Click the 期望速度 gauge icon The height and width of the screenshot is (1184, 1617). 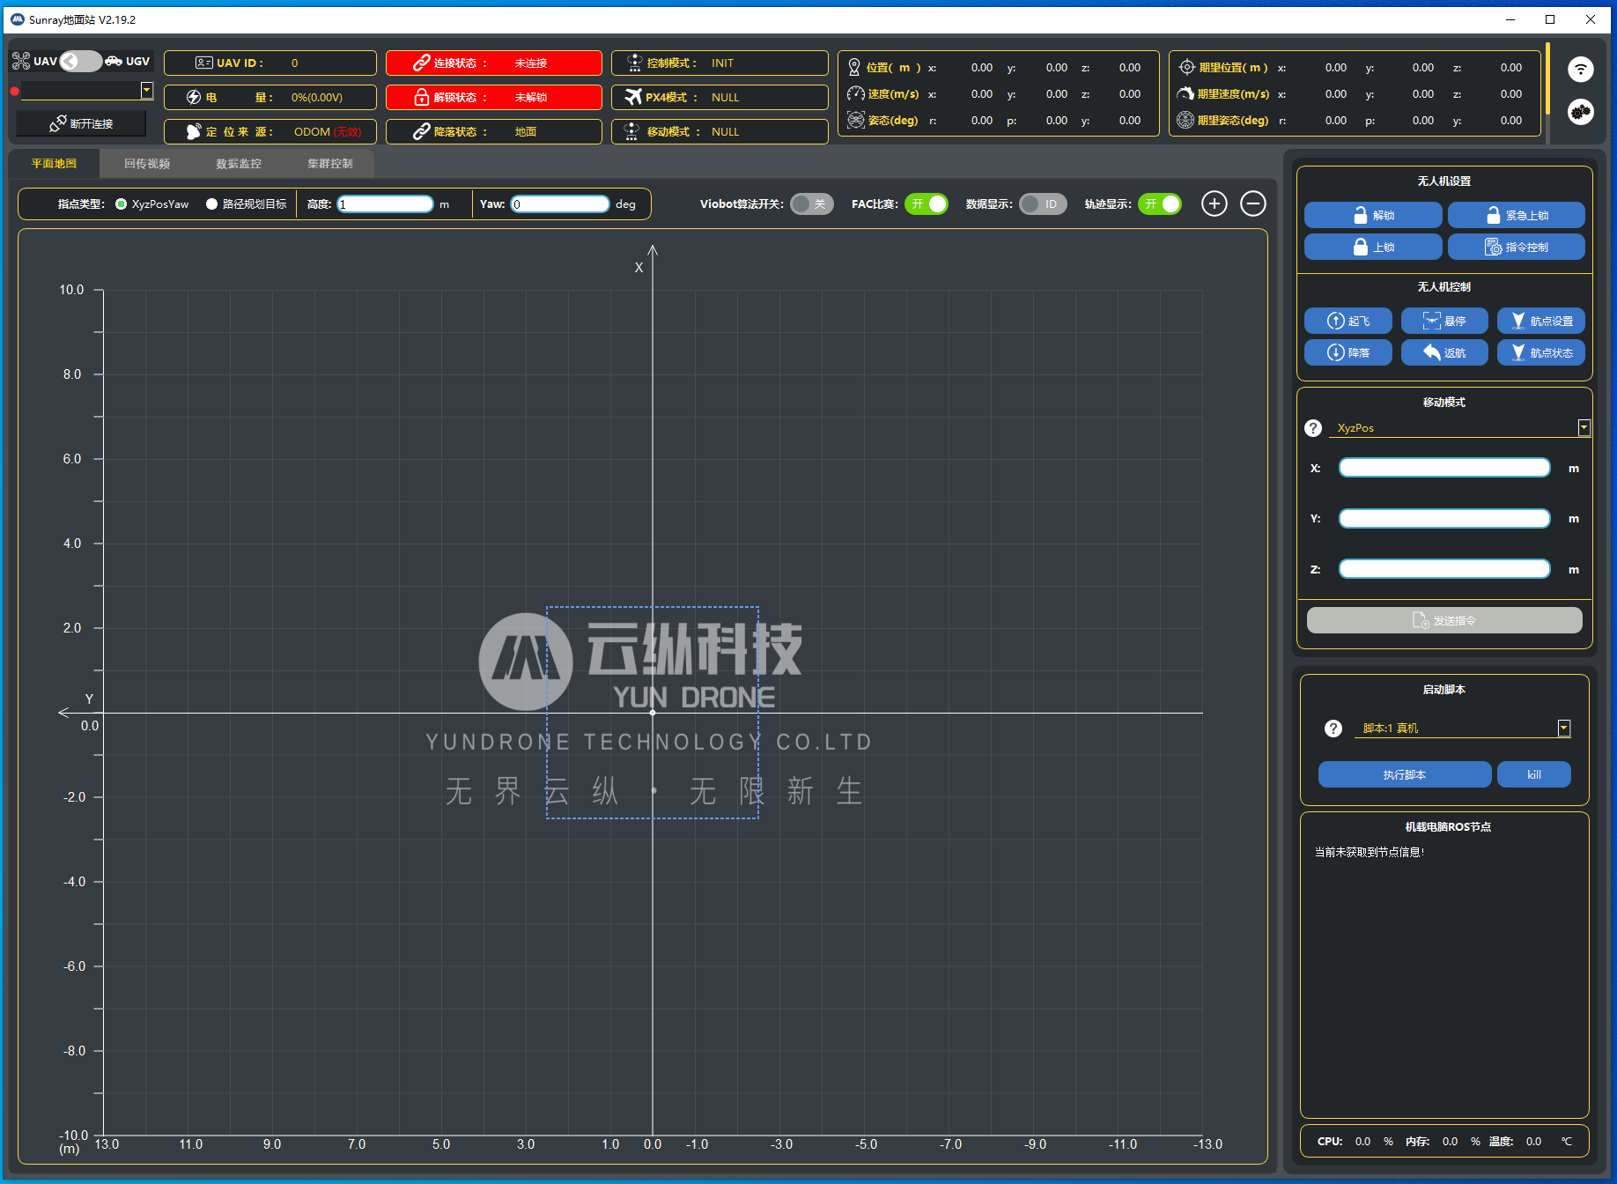1185,93
